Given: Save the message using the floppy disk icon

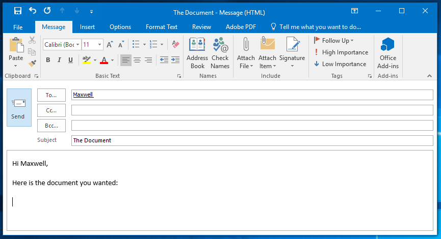Looking at the screenshot, I should coord(18,11).
